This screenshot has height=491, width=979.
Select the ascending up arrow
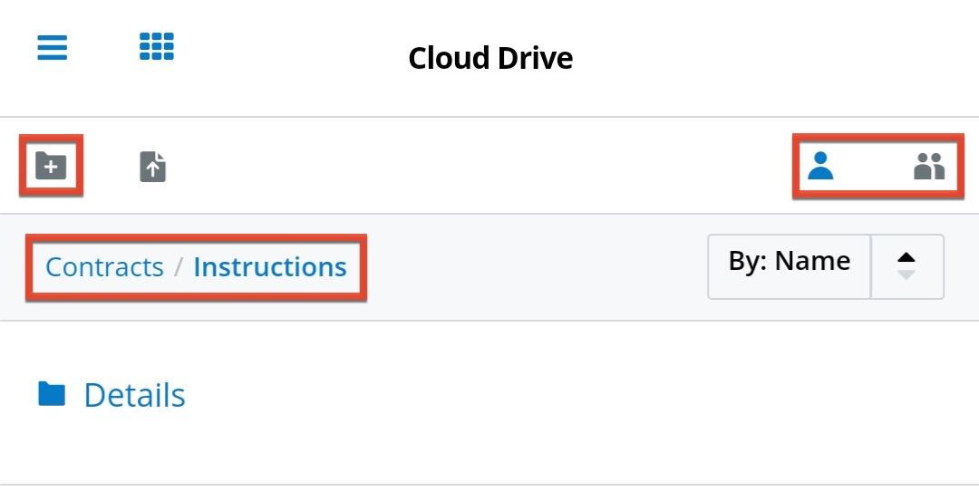pyautogui.click(x=906, y=257)
